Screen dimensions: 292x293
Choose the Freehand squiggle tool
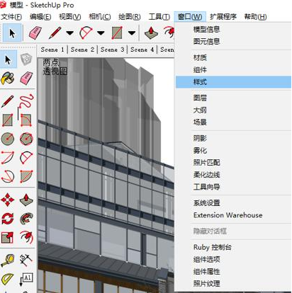[26, 101]
